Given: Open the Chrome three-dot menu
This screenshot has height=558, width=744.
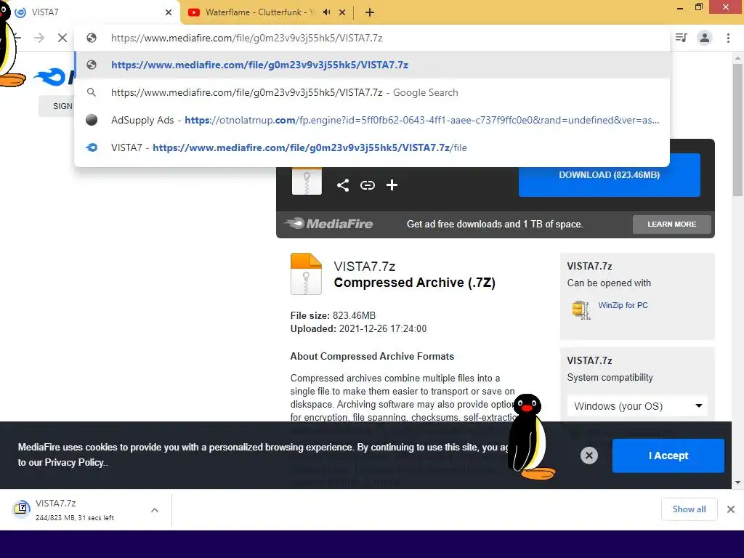Looking at the screenshot, I should 728,38.
